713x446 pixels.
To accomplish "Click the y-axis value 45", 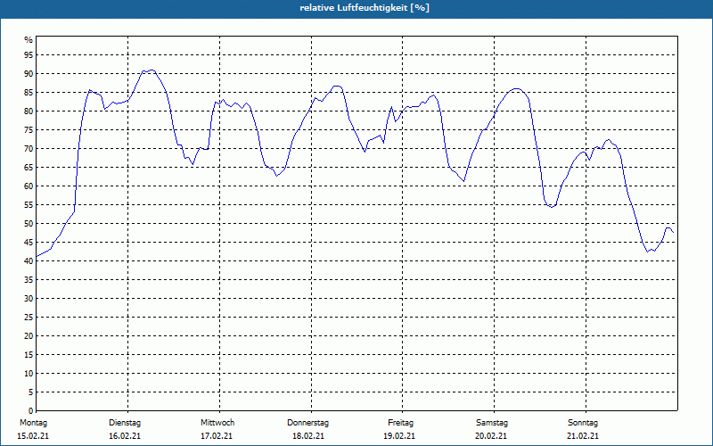I will point(29,242).
